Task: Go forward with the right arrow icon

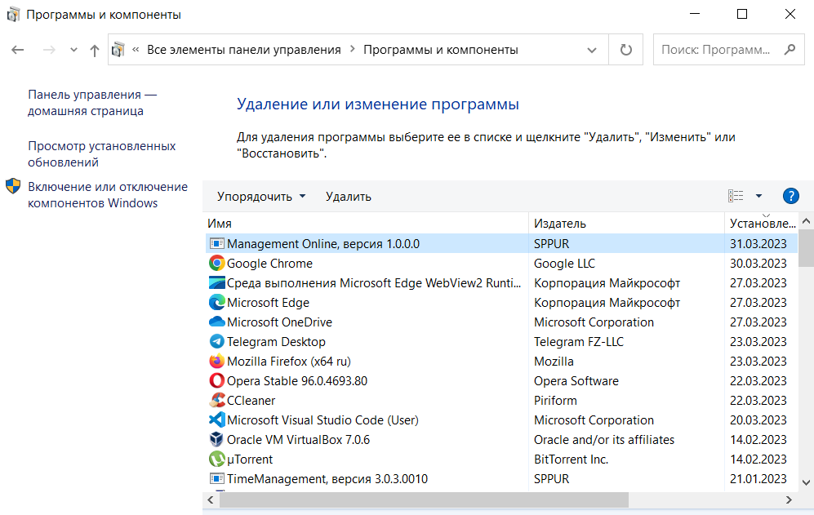Action: tap(49, 50)
